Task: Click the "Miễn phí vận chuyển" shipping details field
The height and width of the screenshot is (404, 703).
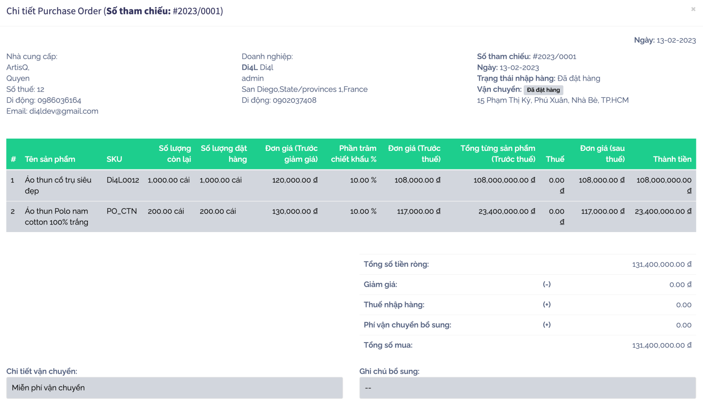Action: (174, 388)
